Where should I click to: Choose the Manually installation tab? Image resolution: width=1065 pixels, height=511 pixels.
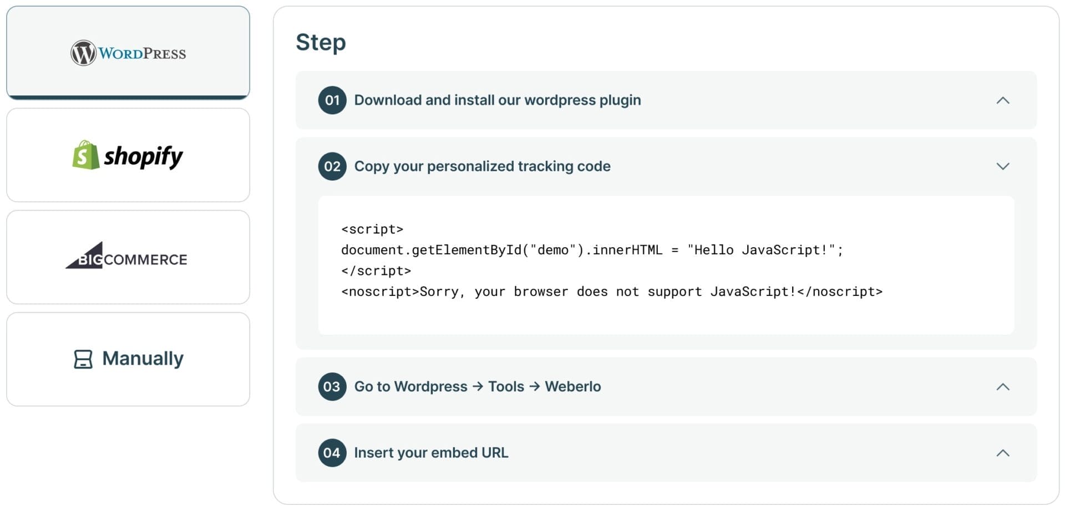coord(128,359)
